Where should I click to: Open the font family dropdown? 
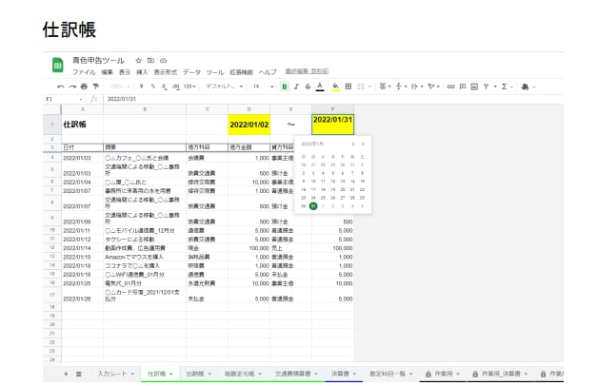click(225, 87)
